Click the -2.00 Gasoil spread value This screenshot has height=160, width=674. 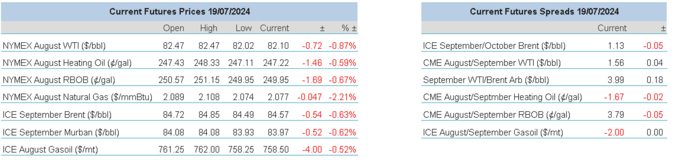pyautogui.click(x=614, y=132)
